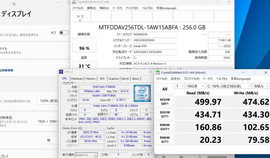Click the multiplier value x21.0 (4.0 - 48.0)
Image resolution: width=270 pixels, height=158 pixels.
tap(90, 137)
